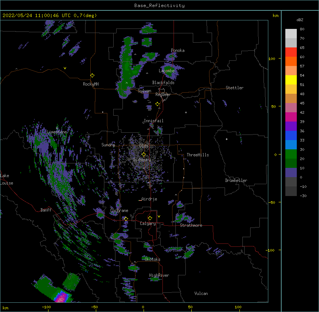Screen dimensions: 319x312
Task: Select the light gray 80-70 dBZ swatch
Action: (291, 34)
